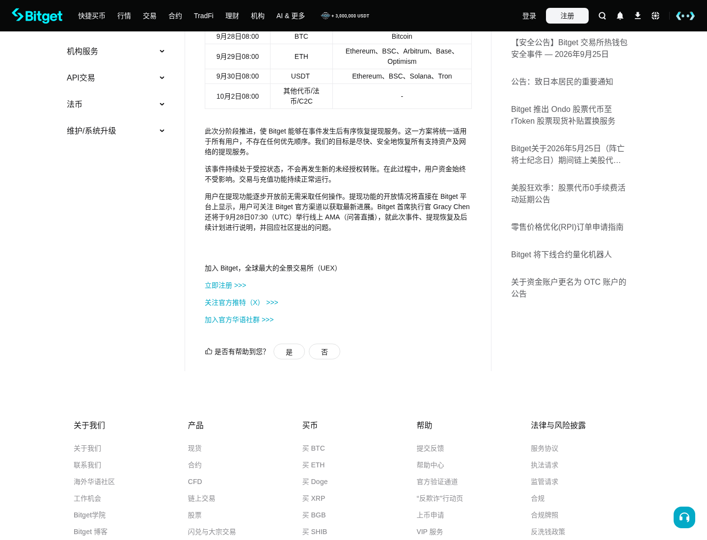Click footer Bitget学院 link
Image resolution: width=707 pixels, height=540 pixels.
coord(89,515)
